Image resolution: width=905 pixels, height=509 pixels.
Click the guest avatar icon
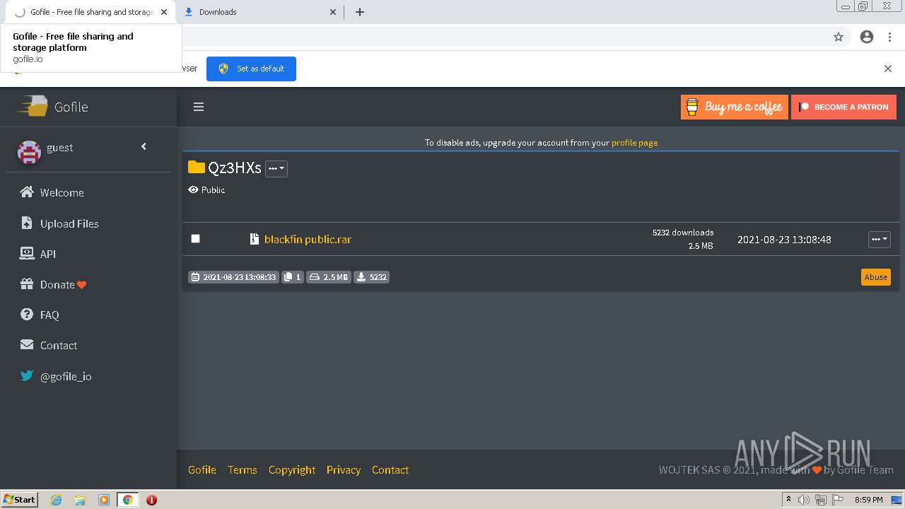click(x=29, y=151)
